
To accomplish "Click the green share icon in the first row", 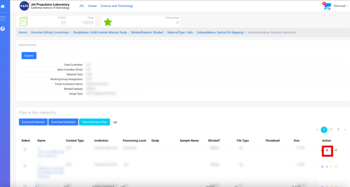I will (336, 150).
